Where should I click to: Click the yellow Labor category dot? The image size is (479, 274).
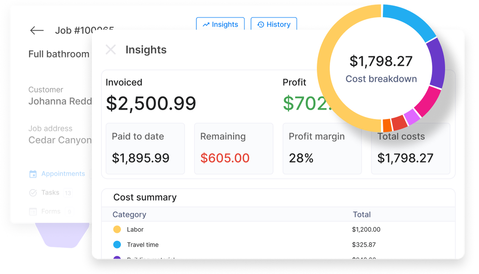click(117, 229)
